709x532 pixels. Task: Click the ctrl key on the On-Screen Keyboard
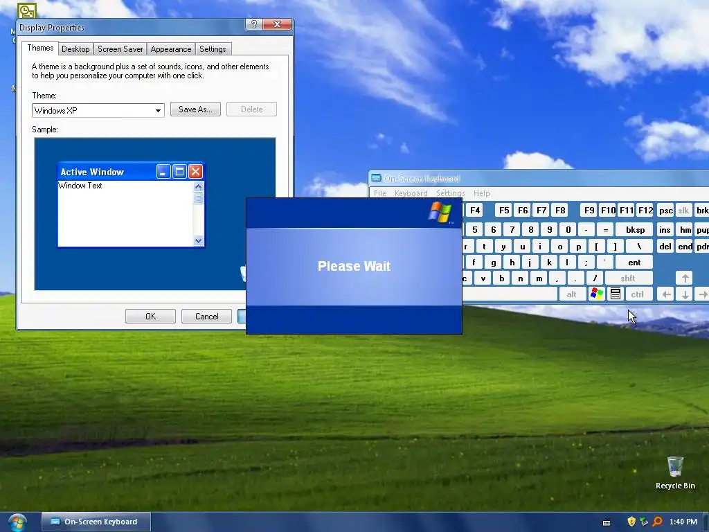(638, 294)
